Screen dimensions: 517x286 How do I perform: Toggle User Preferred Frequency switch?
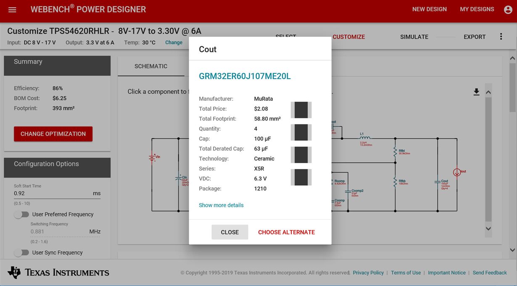point(21,214)
